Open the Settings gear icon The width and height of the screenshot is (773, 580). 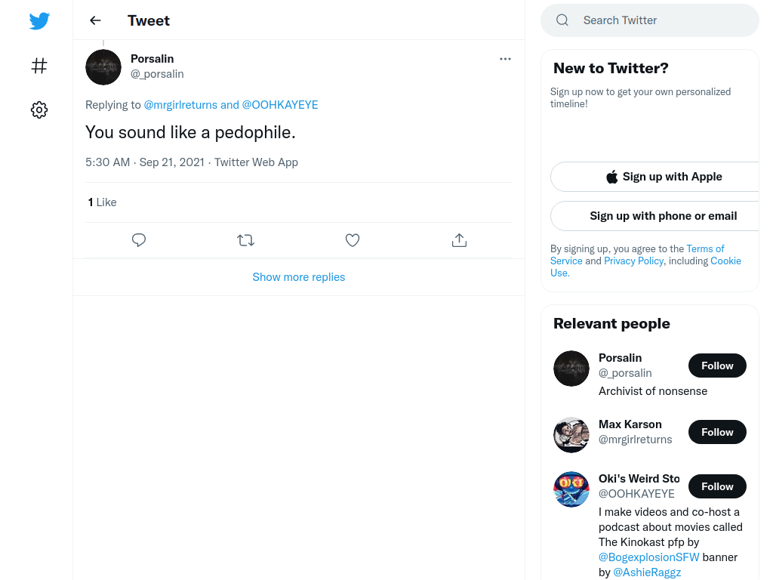39,110
